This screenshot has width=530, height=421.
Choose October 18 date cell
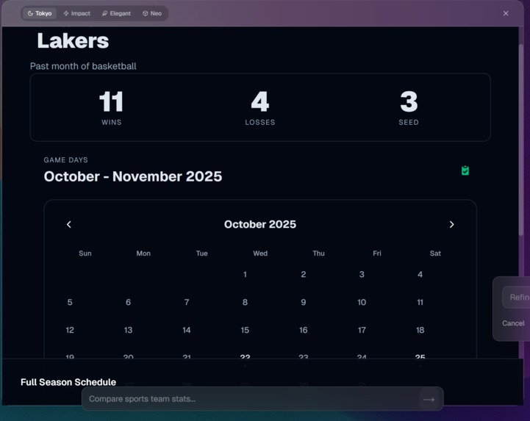(x=420, y=330)
